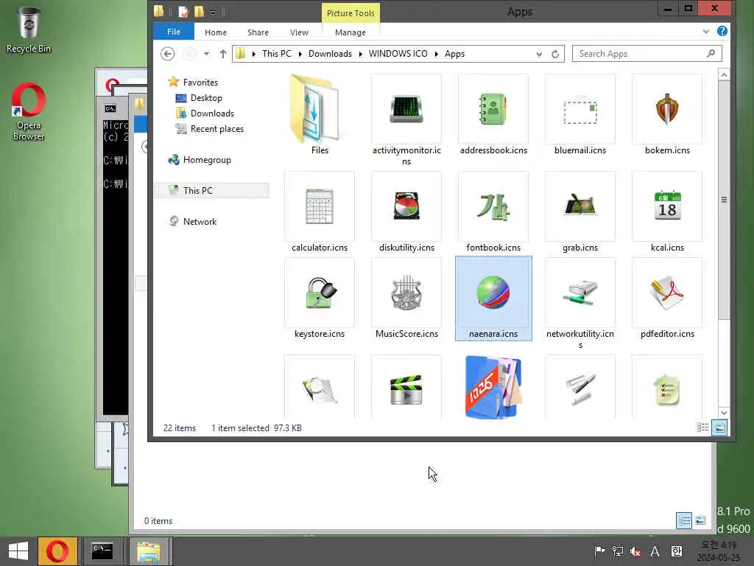The width and height of the screenshot is (754, 566).
Task: Select networkutility.icns file icon
Action: pyautogui.click(x=580, y=292)
